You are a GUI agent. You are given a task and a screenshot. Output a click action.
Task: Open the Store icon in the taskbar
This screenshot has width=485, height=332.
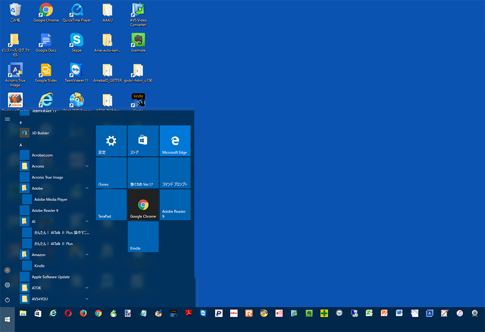[x=38, y=313]
